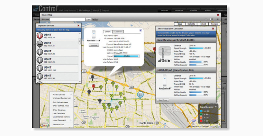
Task: Click the dark station marker near E Duane Ave
Action: [92, 77]
